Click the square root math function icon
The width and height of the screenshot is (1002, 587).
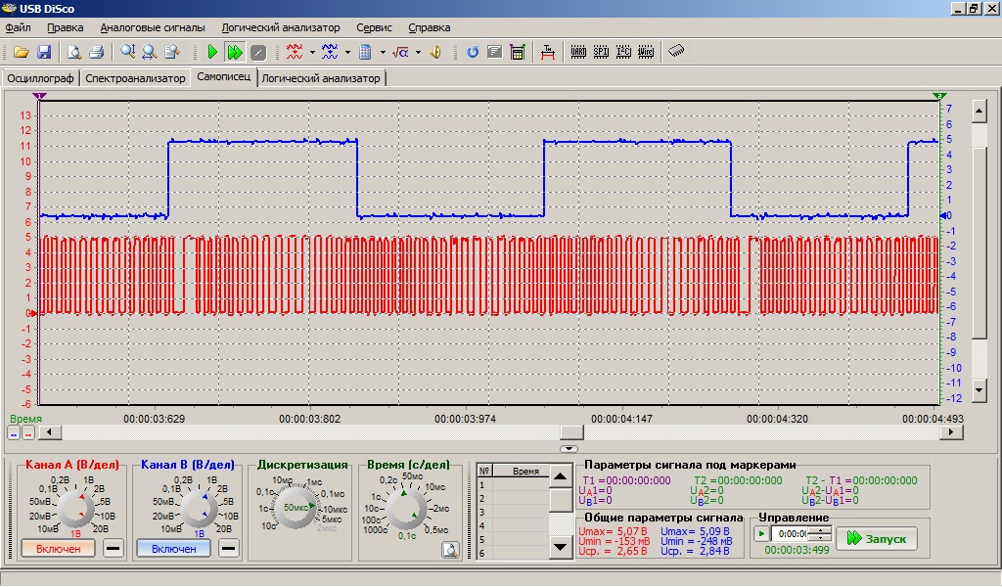pyautogui.click(x=400, y=53)
